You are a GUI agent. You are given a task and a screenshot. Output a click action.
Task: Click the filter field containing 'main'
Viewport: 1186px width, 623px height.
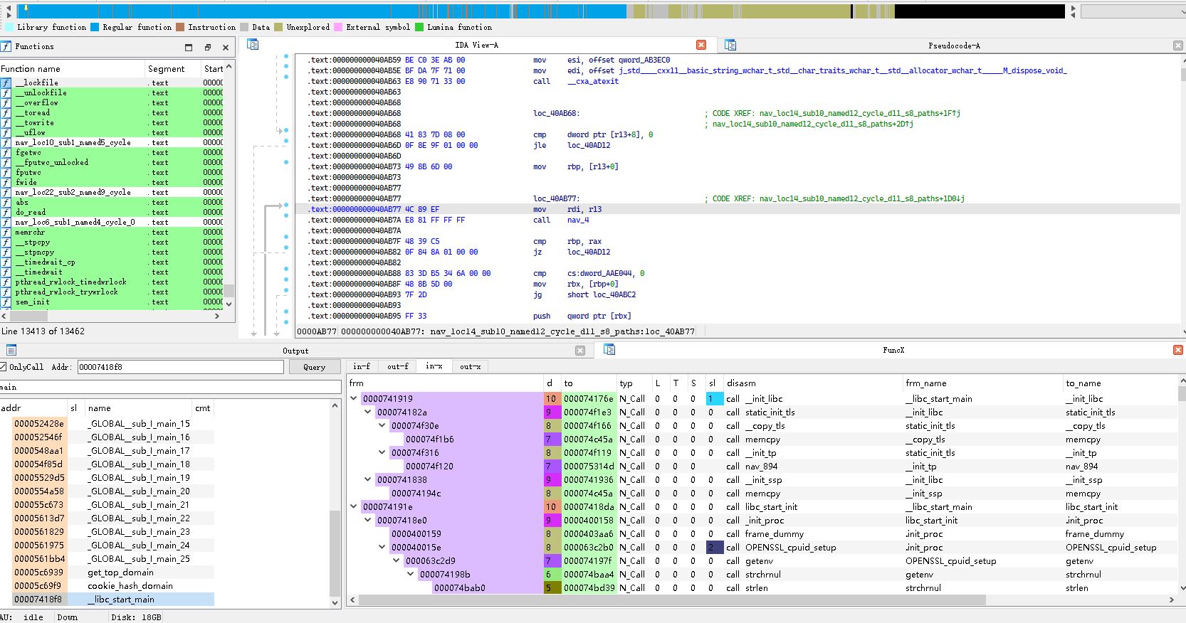click(x=171, y=387)
